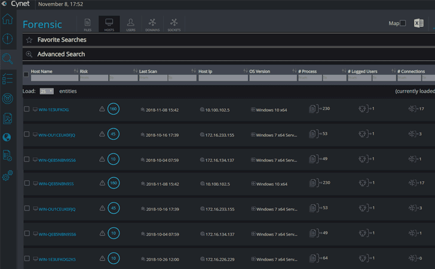
Task: Sort by Risk column arrows
Action: tap(76, 71)
